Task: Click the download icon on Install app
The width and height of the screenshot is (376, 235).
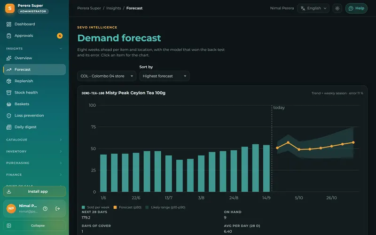Action: [x=9, y=191]
